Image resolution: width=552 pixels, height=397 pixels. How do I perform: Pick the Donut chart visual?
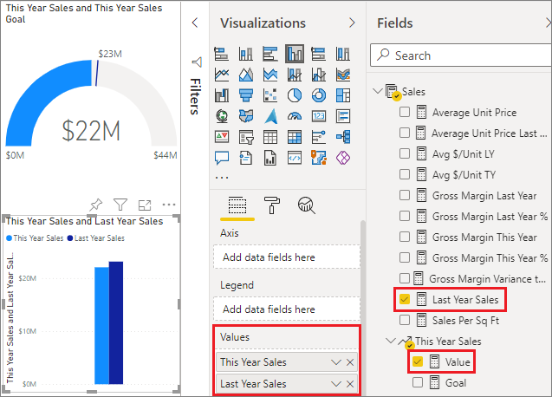pos(319,95)
